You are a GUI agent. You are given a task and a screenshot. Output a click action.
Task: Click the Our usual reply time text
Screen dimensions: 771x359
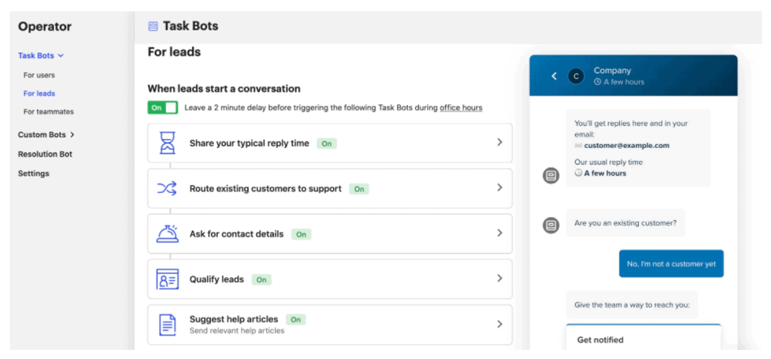click(609, 162)
